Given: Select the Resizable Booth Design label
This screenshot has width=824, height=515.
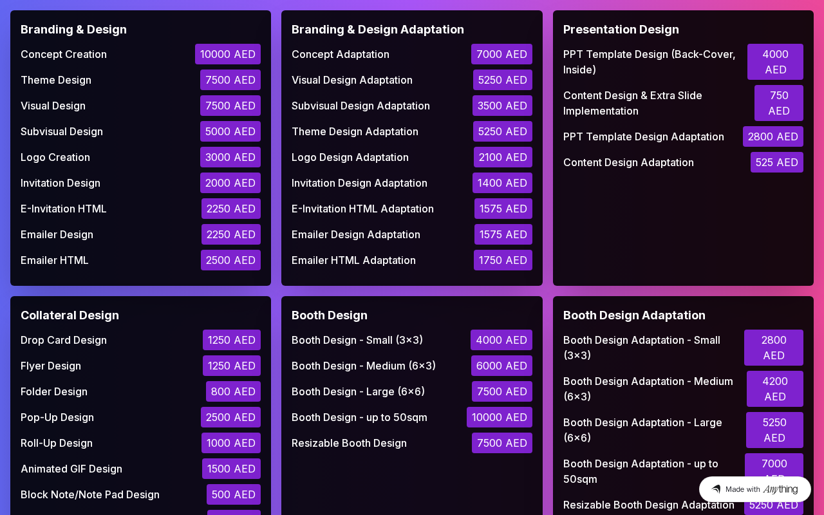Looking at the screenshot, I should click(x=349, y=443).
